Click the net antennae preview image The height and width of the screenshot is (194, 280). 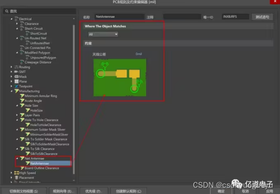(120, 77)
